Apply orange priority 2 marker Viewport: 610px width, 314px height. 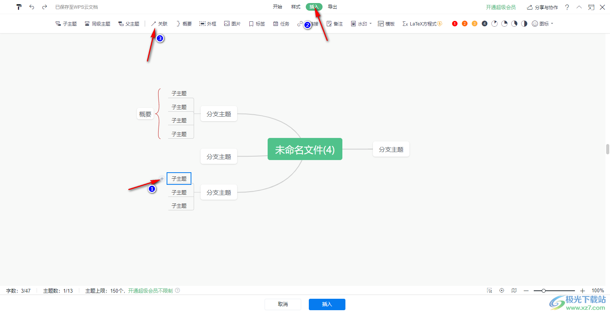click(x=464, y=24)
